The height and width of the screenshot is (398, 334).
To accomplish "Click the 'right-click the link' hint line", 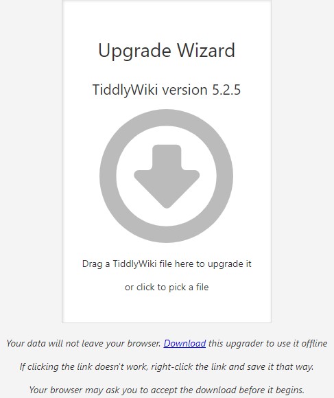I will pos(167,367).
